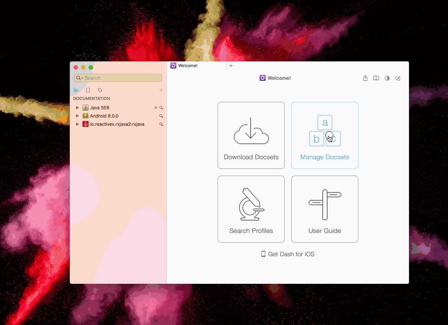Switch to the Welcome! tab
This screenshot has width=448, height=325.
pyautogui.click(x=197, y=66)
